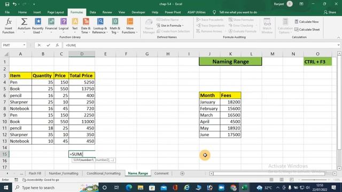Open the Conditional_Formatting sheet tab
342x192 pixels.
(x=103, y=173)
